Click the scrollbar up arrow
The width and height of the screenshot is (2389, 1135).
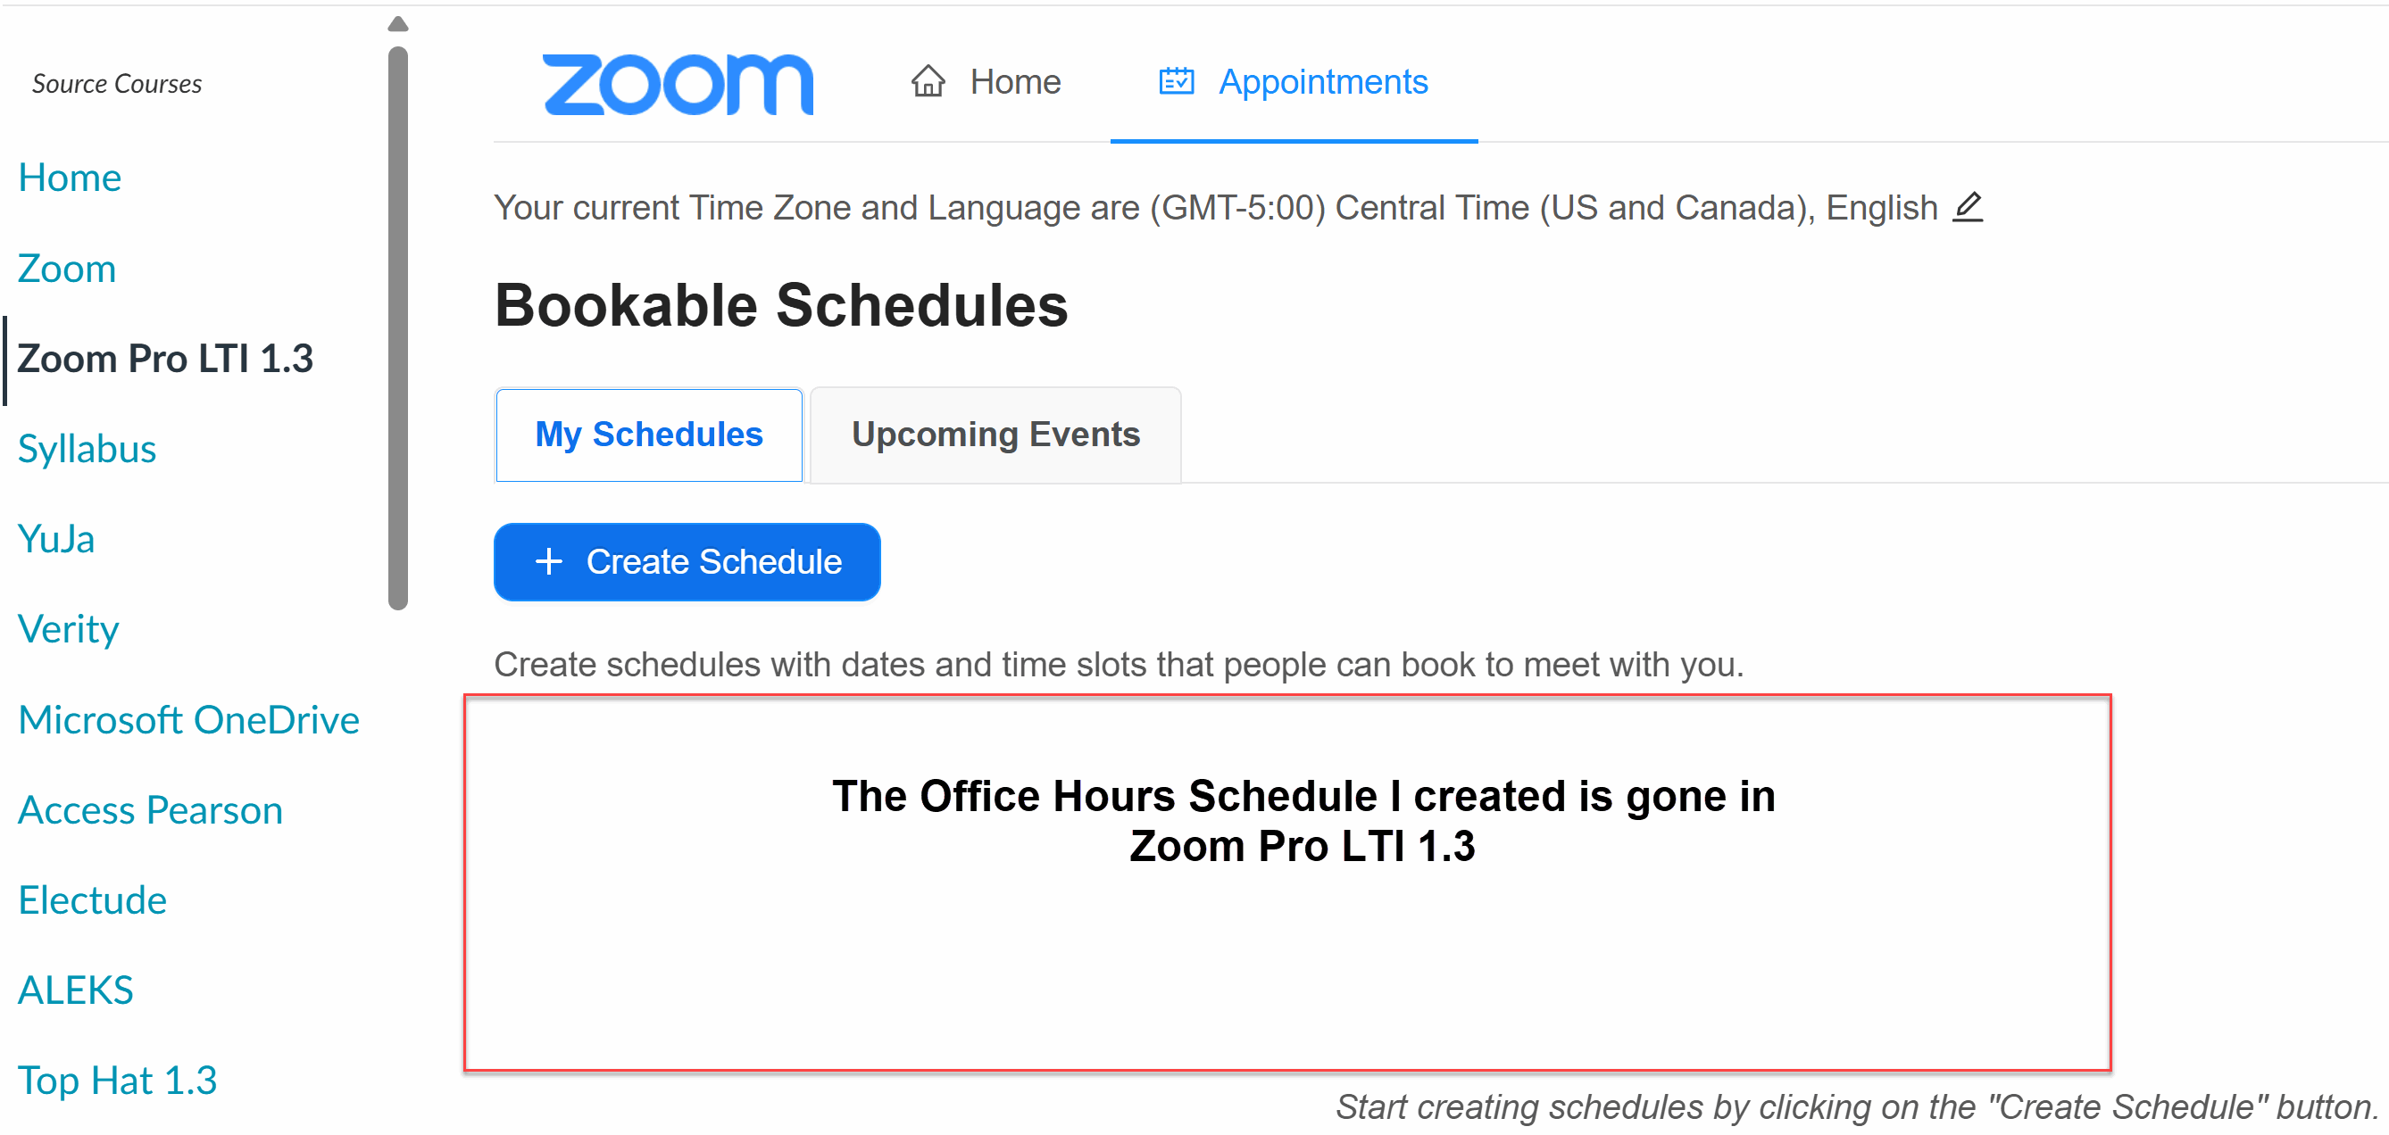pyautogui.click(x=398, y=22)
